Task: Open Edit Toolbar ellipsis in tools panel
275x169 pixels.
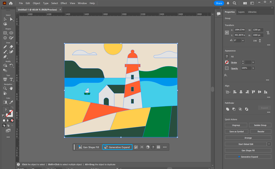Action: pos(8,137)
